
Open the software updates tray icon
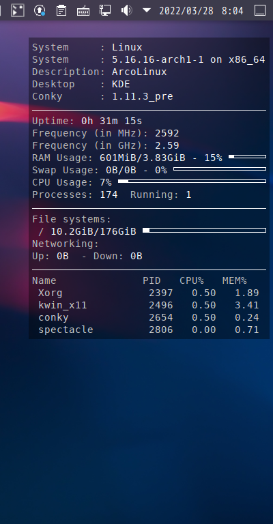(x=40, y=10)
